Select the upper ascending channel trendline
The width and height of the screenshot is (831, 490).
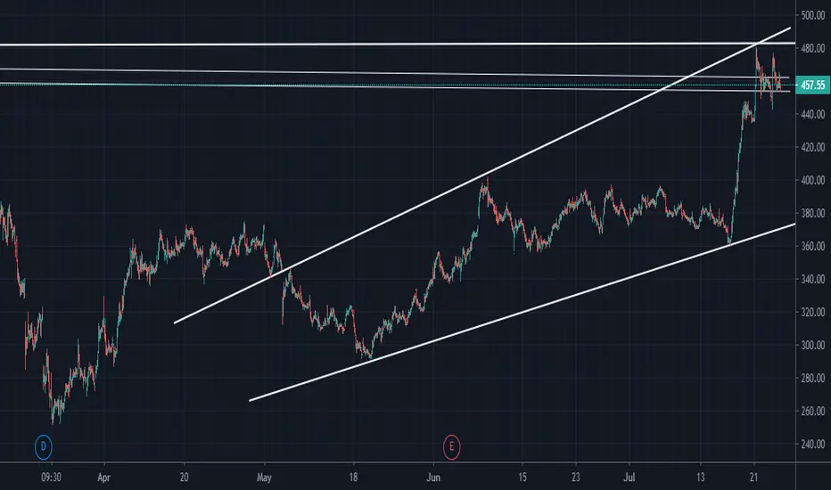coord(482,176)
